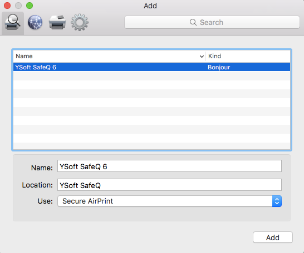Viewport: 304px width, 253px height.
Task: Click the Name field containing YSoft SafeQ 6
Action: [169, 166]
